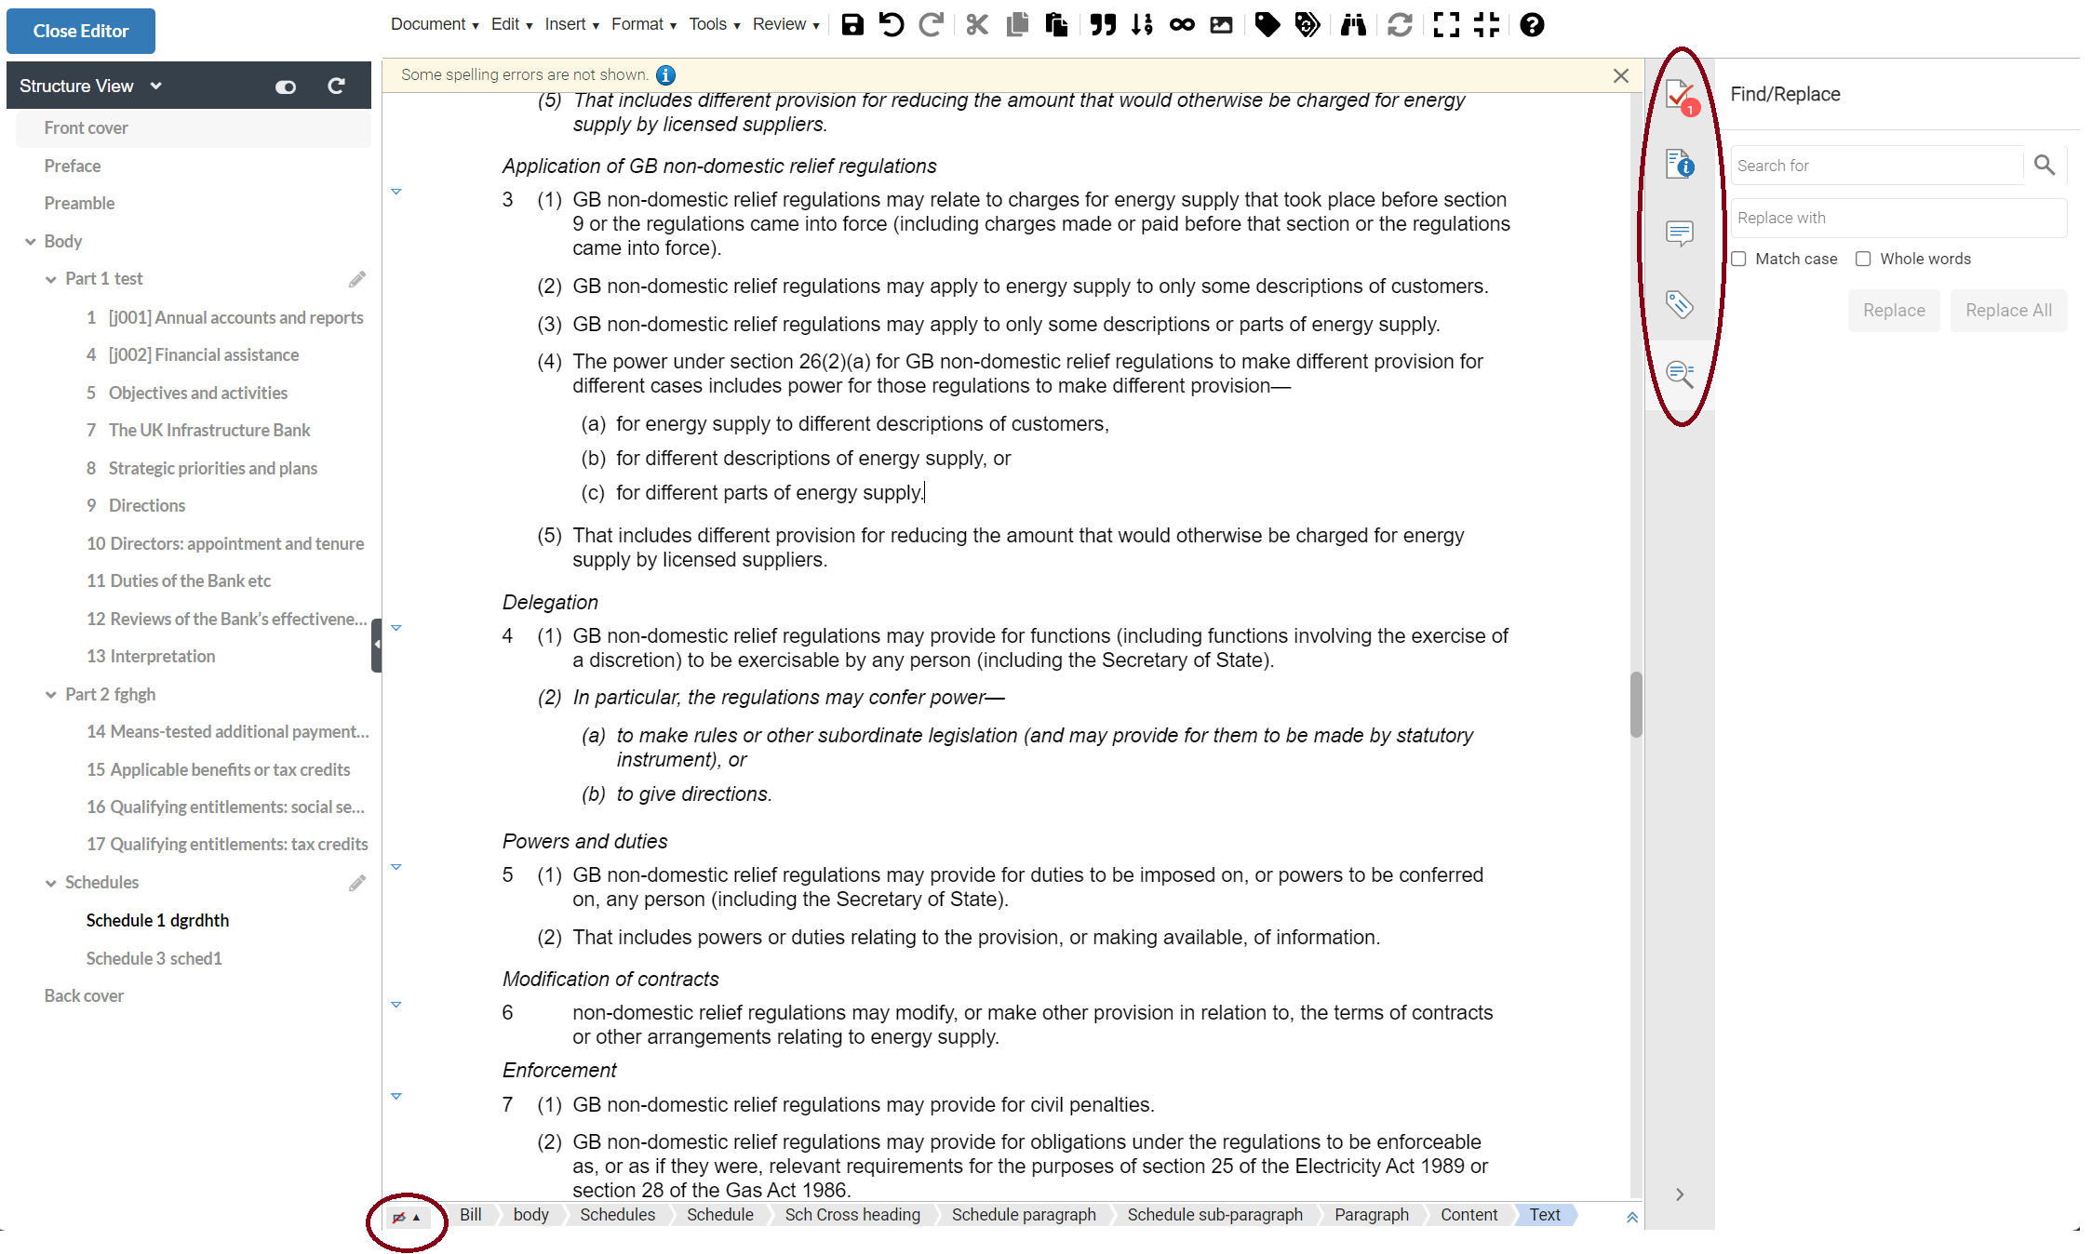Open the Format menu
This screenshot has height=1254, width=2092.
[x=644, y=24]
